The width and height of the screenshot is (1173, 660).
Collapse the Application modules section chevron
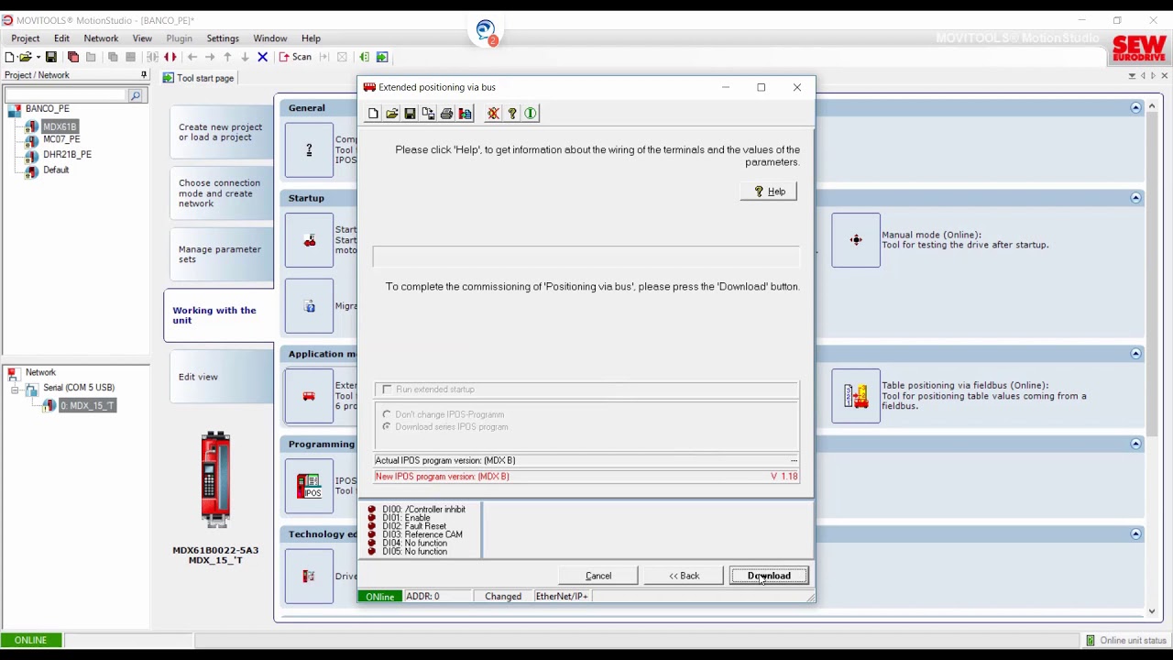(1135, 354)
